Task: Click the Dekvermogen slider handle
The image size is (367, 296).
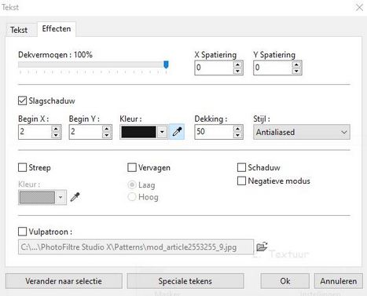Action: [166, 64]
